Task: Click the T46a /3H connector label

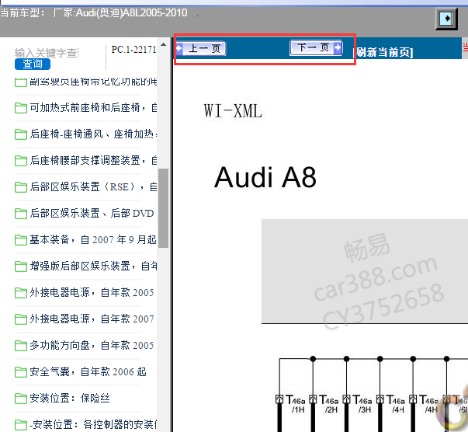Action: pyautogui.click(x=362, y=403)
